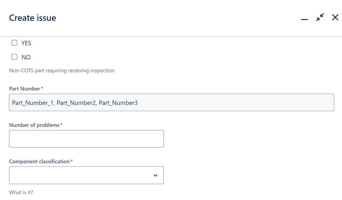The image size is (342, 200).
Task: Click the Number of problems input box
Action: click(x=86, y=139)
